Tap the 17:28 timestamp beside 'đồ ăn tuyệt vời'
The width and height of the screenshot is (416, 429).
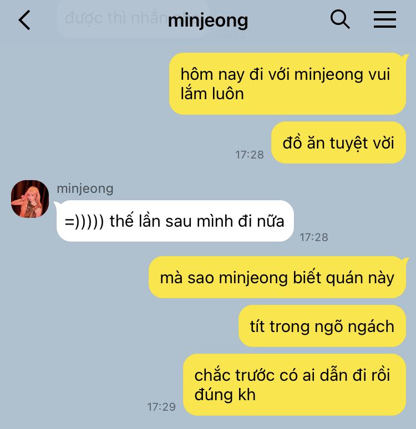(x=250, y=155)
